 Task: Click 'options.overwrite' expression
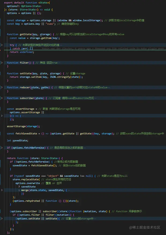point(28,183)
